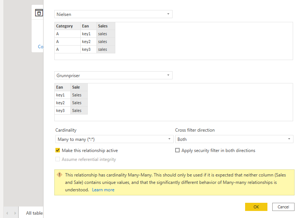
Task: Click the key1 cell in Nielsen table
Action: click(89, 34)
